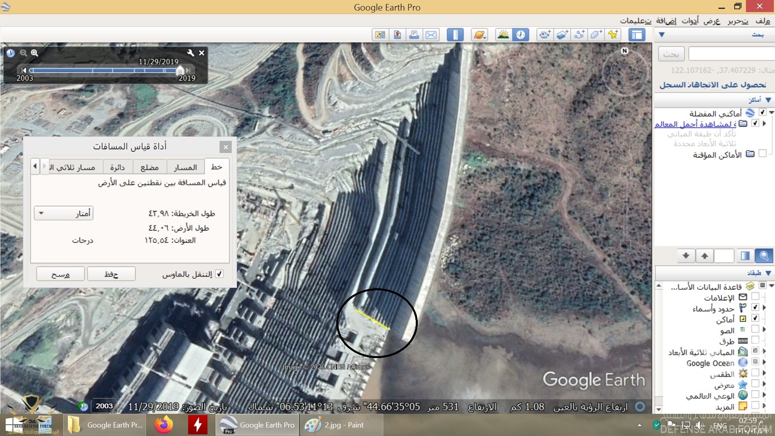Collapse the طبقات layers panel triangle
Image resolution: width=775 pixels, height=436 pixels.
coord(768,273)
